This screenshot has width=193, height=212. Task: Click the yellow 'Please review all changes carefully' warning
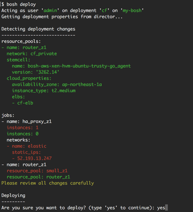tap(48, 183)
